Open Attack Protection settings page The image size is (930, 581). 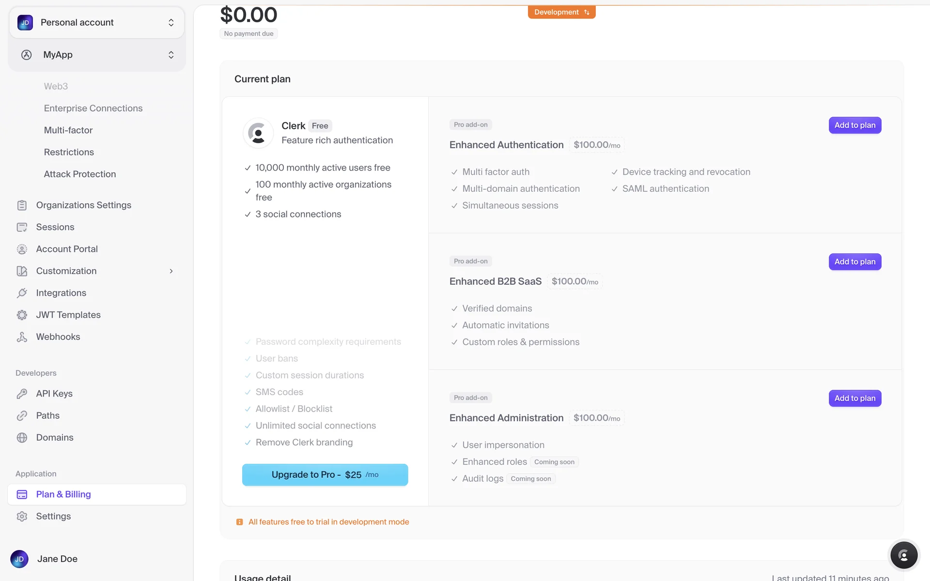tap(80, 174)
